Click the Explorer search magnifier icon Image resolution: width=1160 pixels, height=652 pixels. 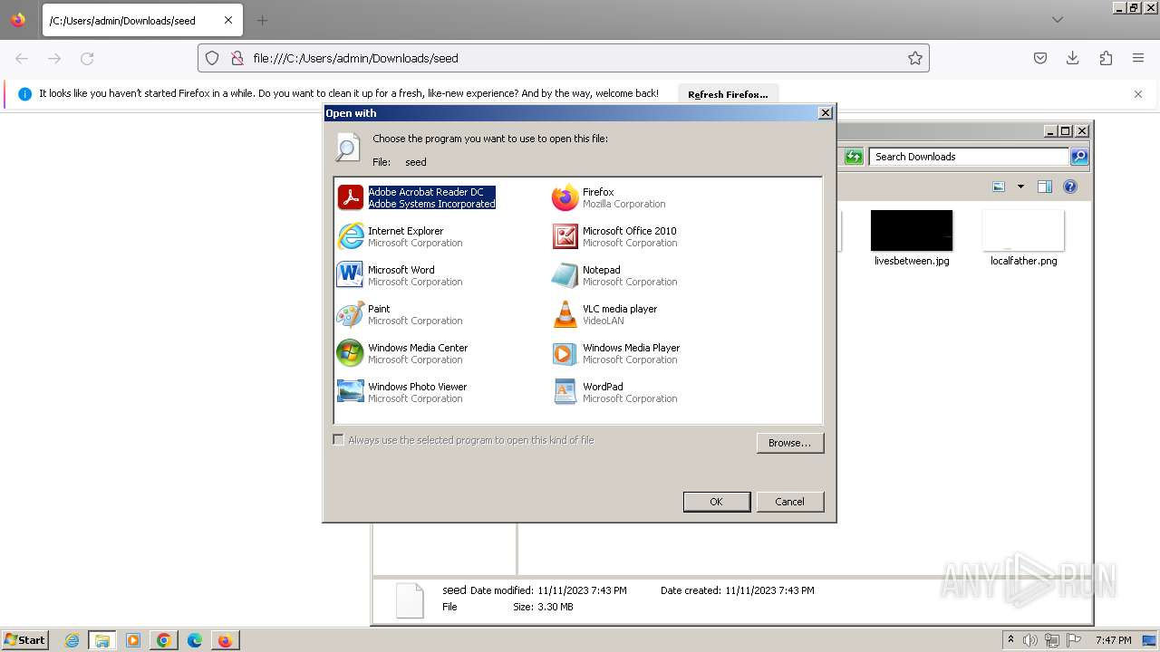coord(1079,157)
